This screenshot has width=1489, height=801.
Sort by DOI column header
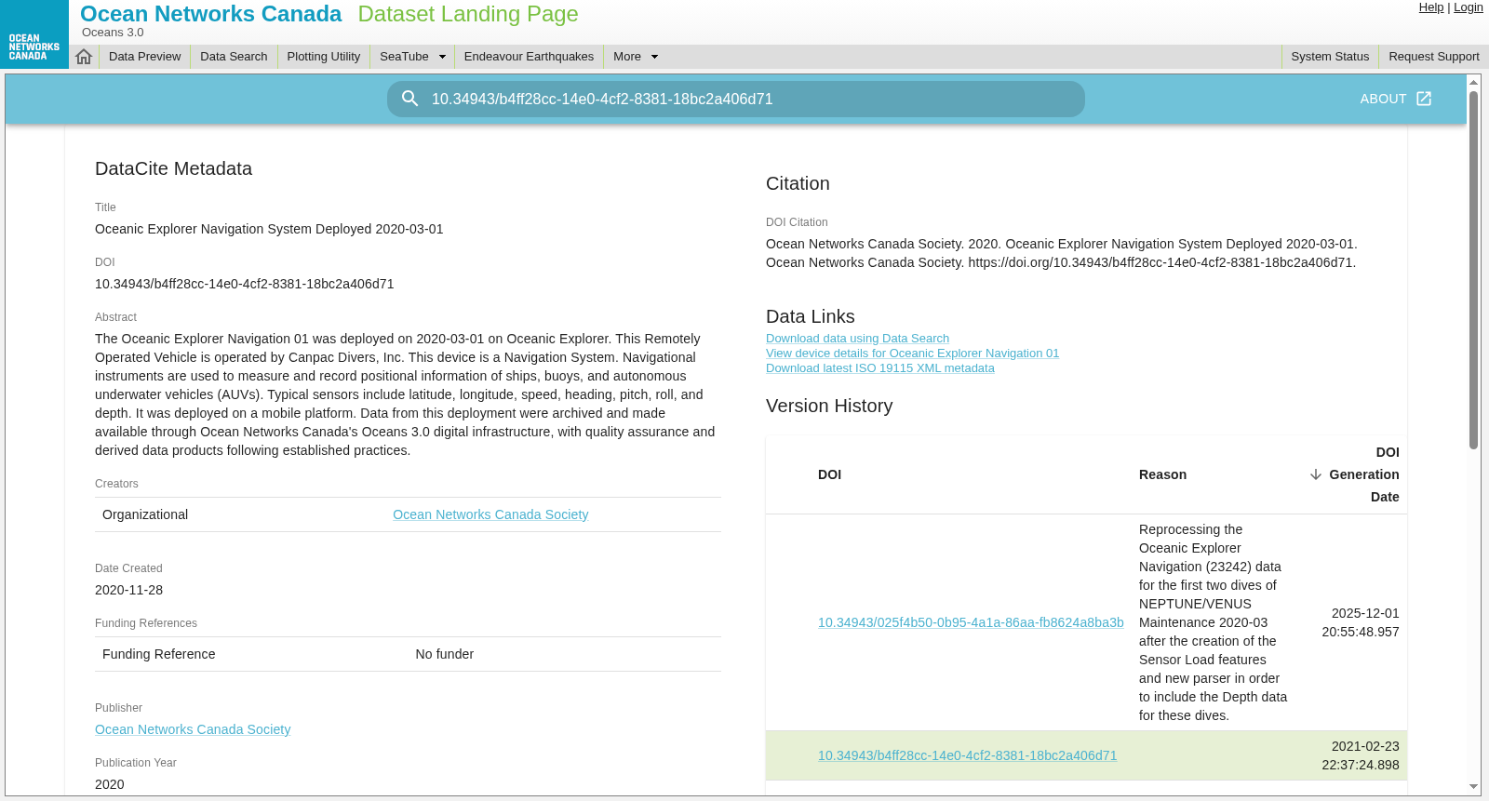tap(829, 474)
